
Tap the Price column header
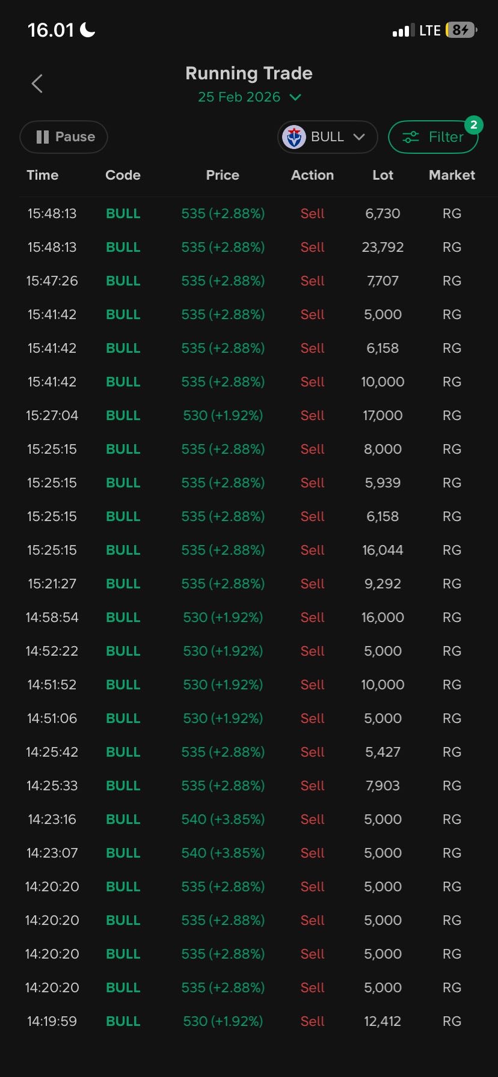tap(223, 175)
